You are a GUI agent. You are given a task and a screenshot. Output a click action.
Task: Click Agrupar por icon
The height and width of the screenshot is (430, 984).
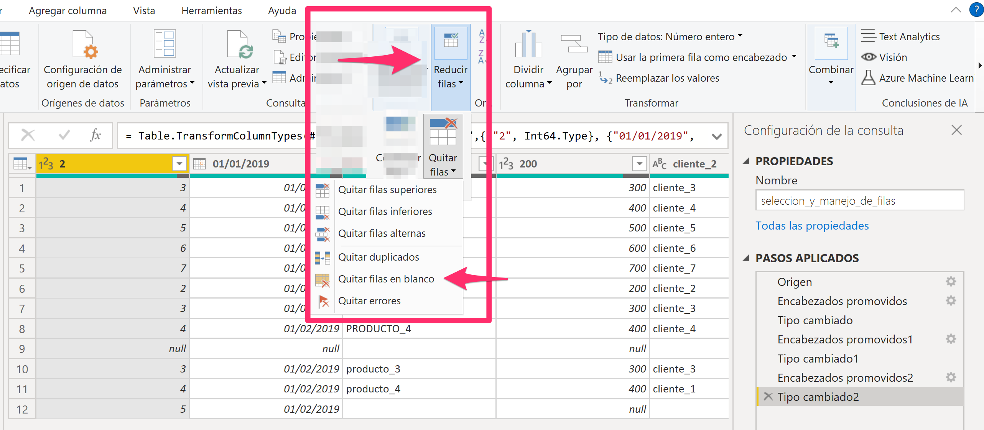tap(574, 43)
